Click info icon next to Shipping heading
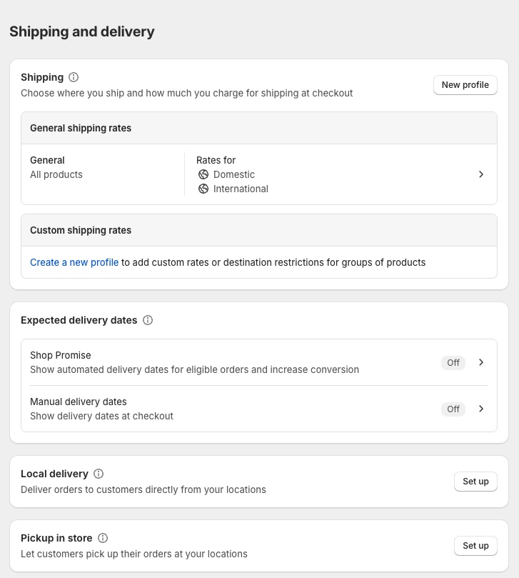 74,77
